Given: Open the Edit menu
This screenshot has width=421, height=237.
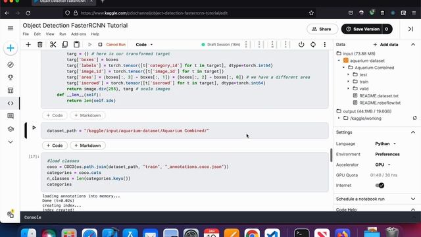Looking at the screenshot, I should point(37,34).
